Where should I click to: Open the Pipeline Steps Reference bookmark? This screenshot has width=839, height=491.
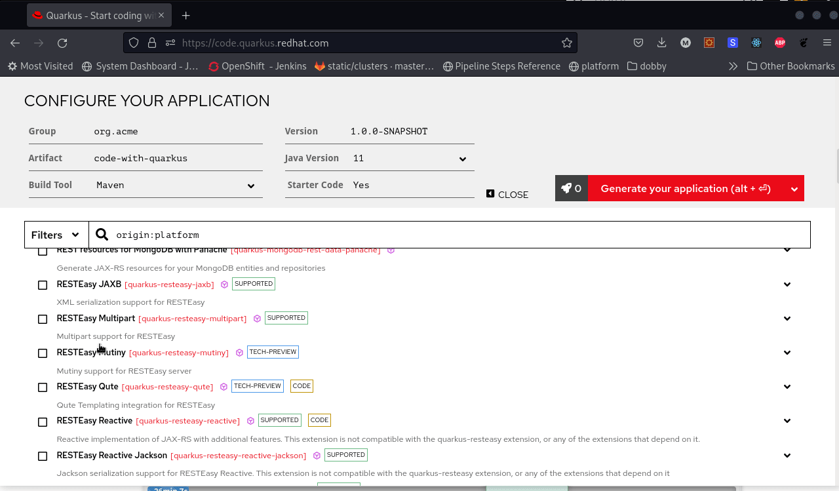(x=501, y=66)
